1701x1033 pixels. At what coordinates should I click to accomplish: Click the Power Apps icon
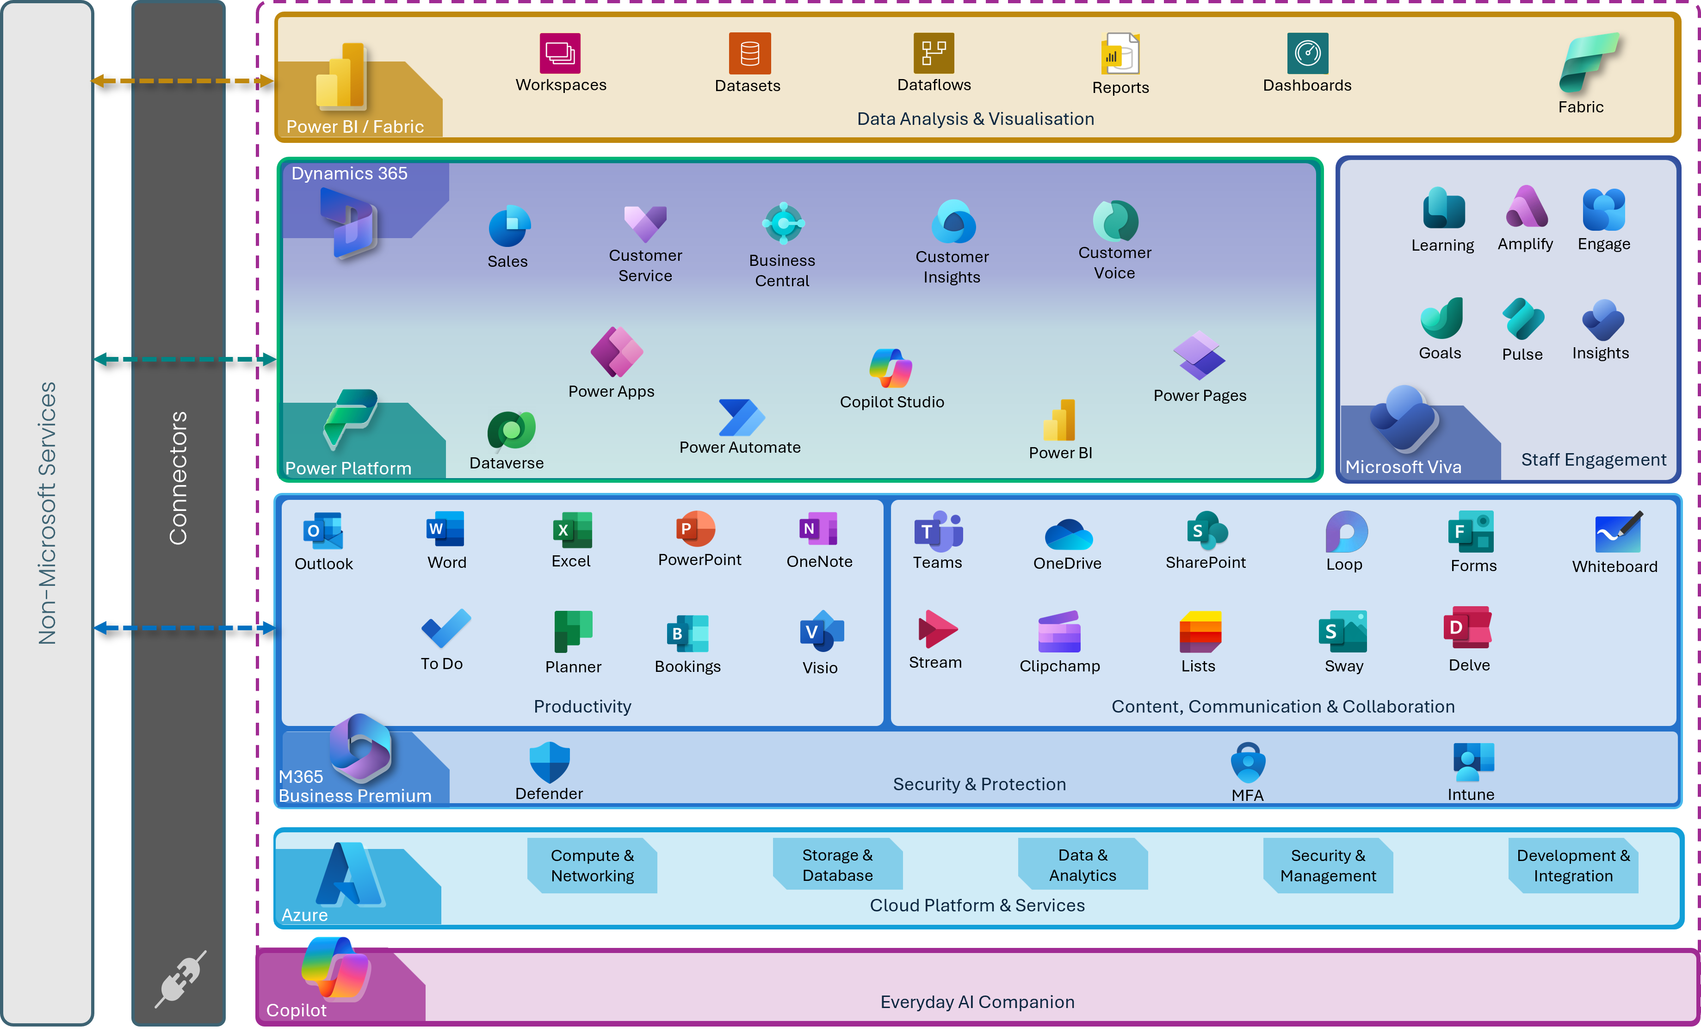pyautogui.click(x=617, y=352)
